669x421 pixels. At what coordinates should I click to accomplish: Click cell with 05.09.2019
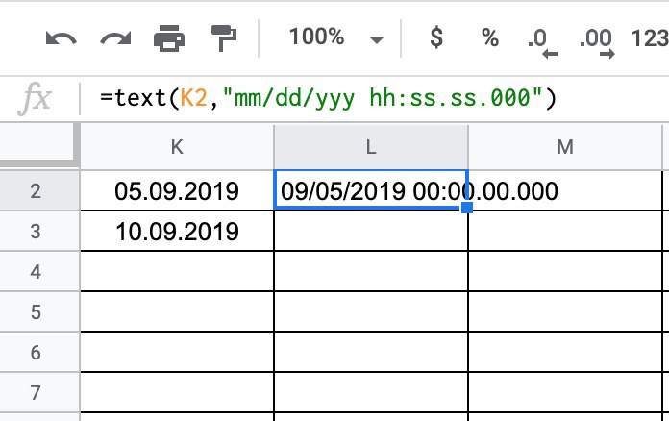click(x=177, y=190)
